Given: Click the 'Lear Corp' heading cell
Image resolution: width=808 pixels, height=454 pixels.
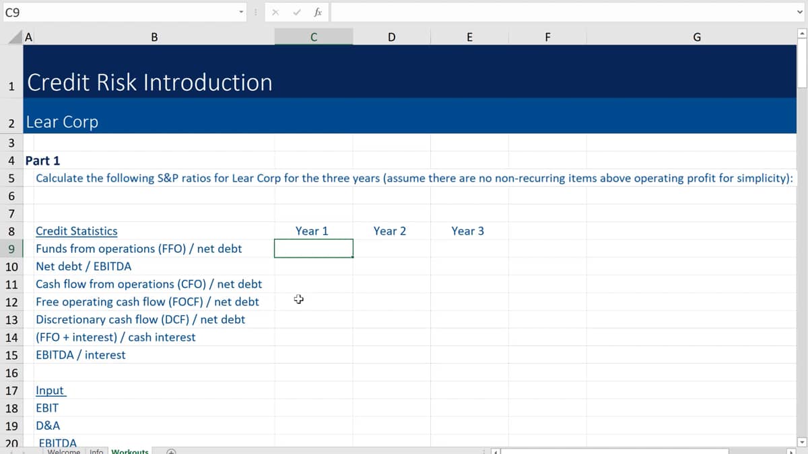Looking at the screenshot, I should 62,122.
